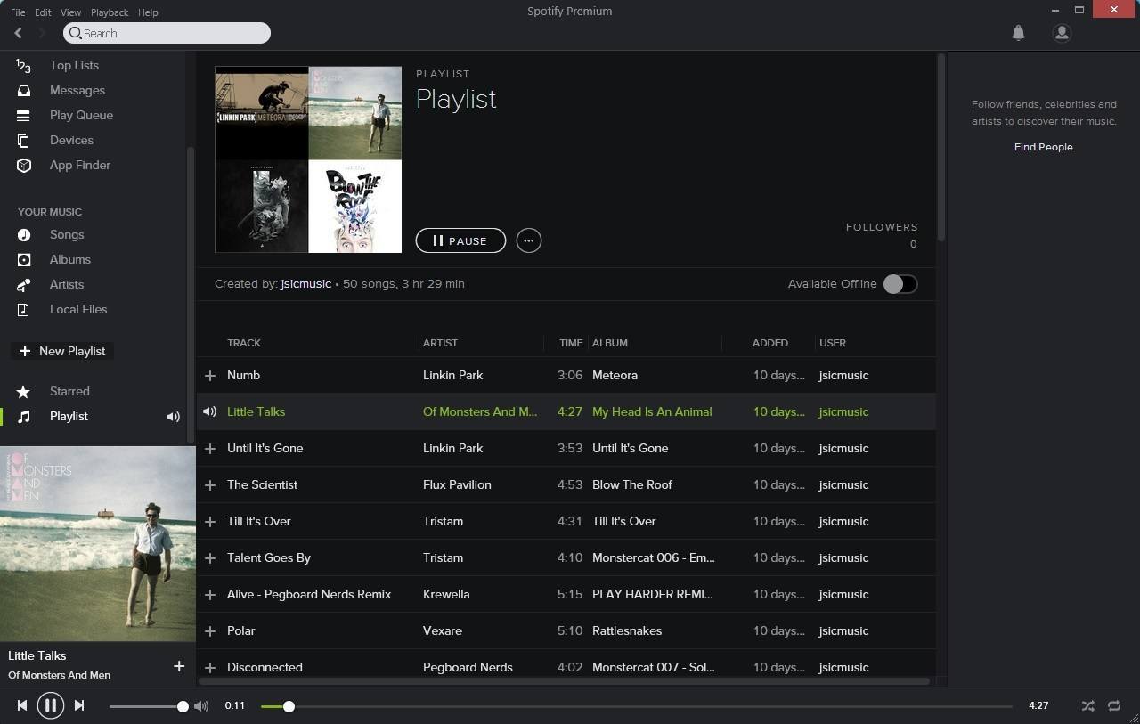This screenshot has width=1140, height=724.
Task: Open jsicmusic creator profile link
Action: [305, 283]
